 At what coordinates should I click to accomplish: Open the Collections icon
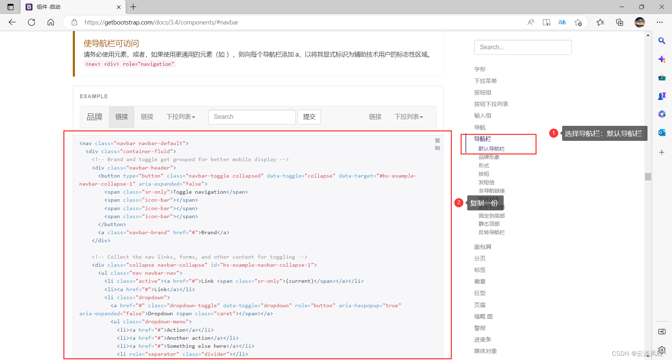619,22
